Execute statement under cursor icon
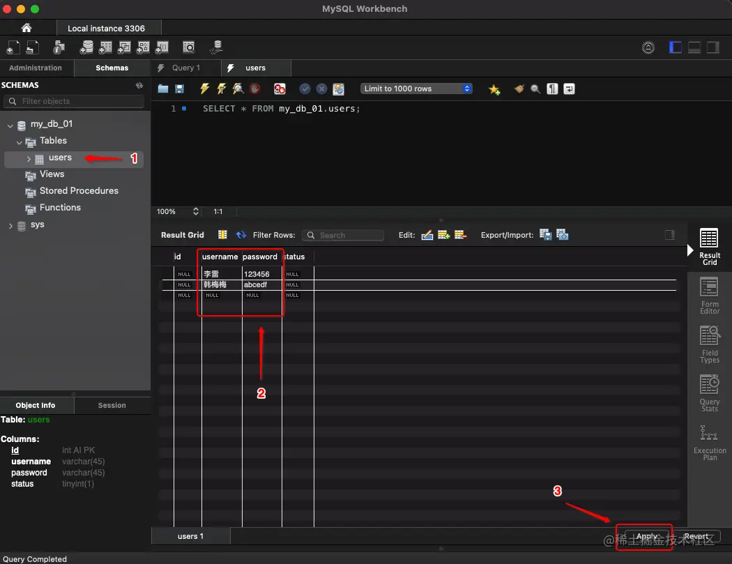 pos(221,89)
